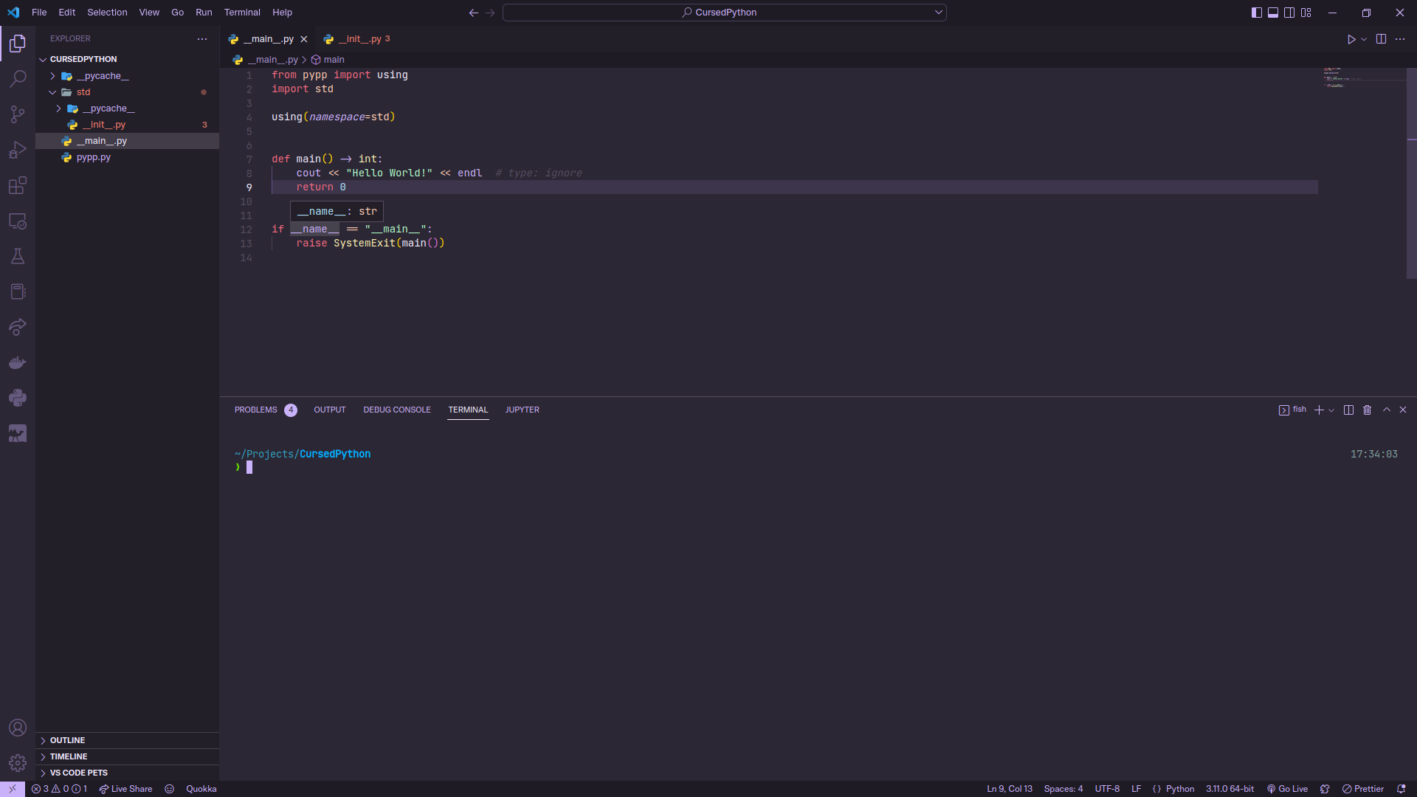Open notifications bell in status bar
Image resolution: width=1417 pixels, height=797 pixels.
[x=1401, y=789]
